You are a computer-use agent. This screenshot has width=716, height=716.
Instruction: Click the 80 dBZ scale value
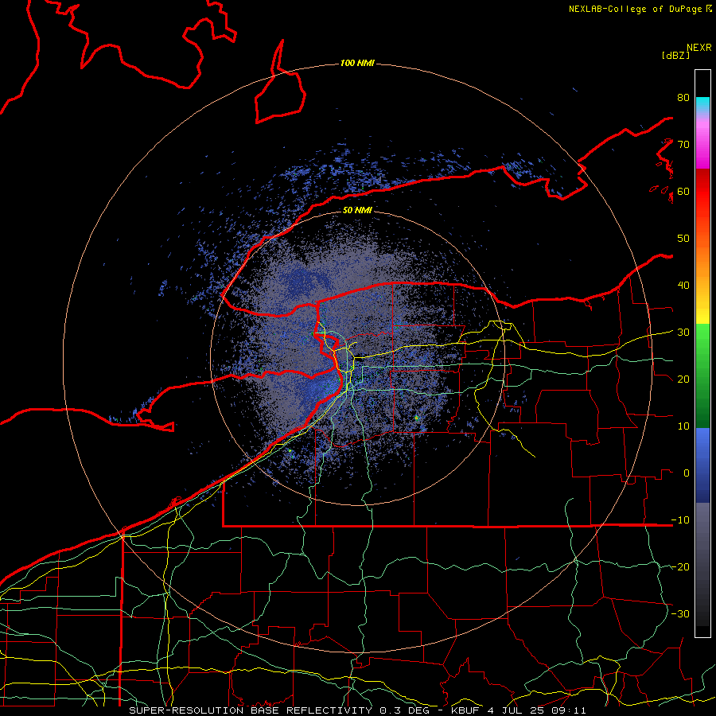tap(683, 97)
